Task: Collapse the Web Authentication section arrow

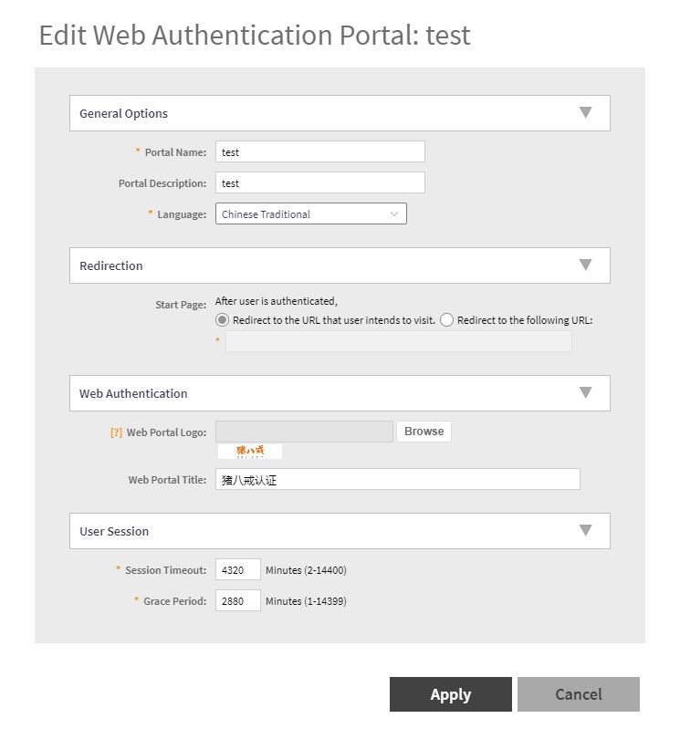Action: click(x=585, y=393)
